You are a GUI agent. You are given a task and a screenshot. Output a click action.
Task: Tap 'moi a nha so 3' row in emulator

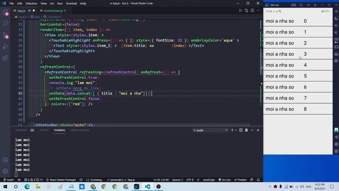[298, 54]
